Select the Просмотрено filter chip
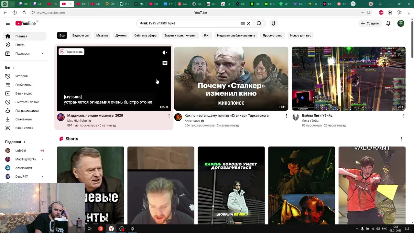 272,35
